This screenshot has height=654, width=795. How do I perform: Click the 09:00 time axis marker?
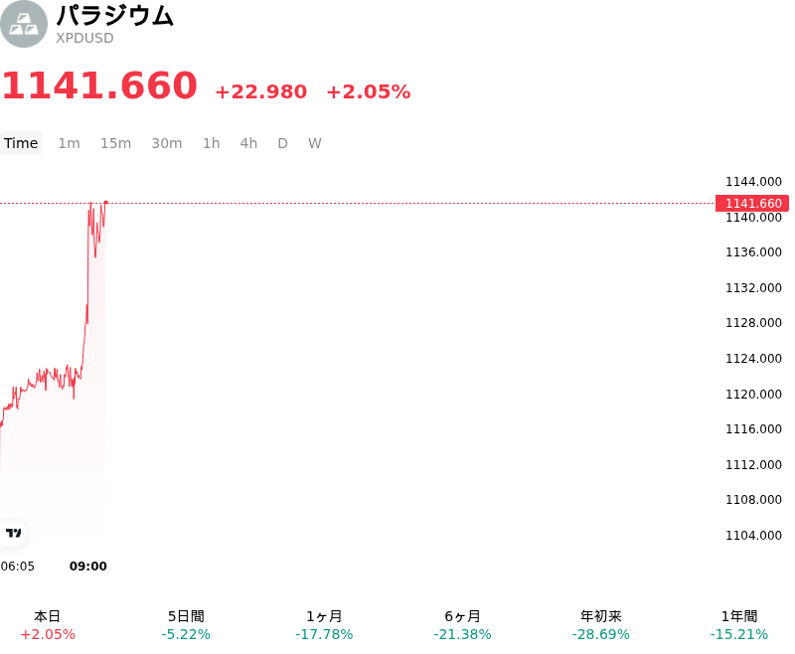[x=88, y=566]
